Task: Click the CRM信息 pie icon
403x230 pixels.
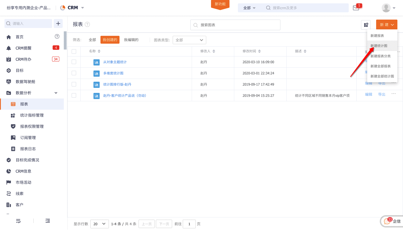Action: pyautogui.click(x=9, y=171)
